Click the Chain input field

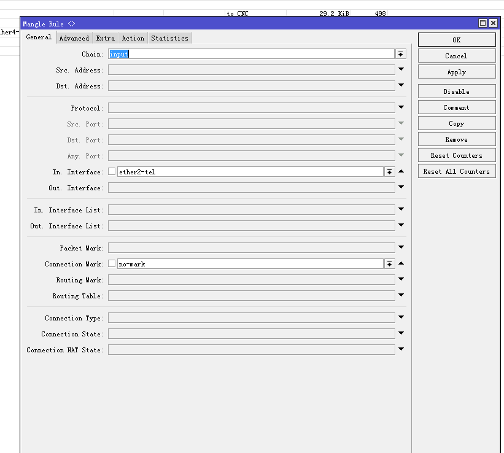point(251,54)
